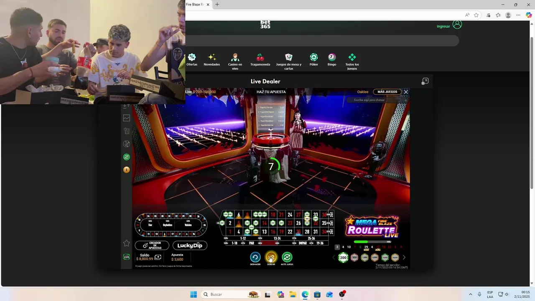This screenshot has width=535, height=301.
Task: Close the live dealer game overlay
Action: pyautogui.click(x=406, y=92)
